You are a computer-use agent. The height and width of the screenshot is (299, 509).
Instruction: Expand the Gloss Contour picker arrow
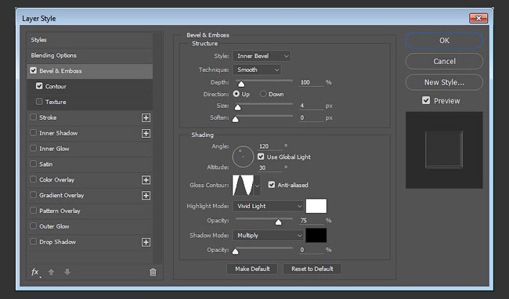pyautogui.click(x=257, y=186)
